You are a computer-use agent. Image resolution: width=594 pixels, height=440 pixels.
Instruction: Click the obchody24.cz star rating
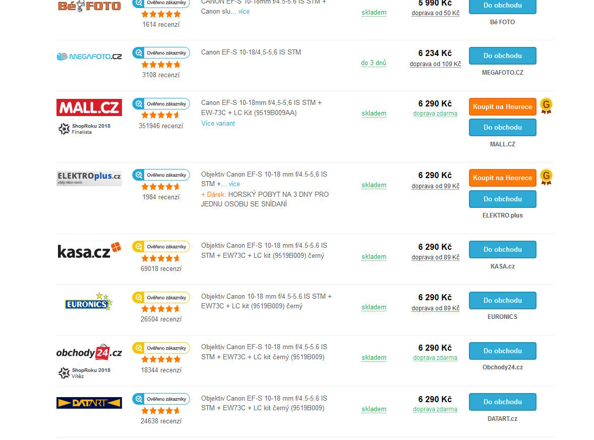161,360
